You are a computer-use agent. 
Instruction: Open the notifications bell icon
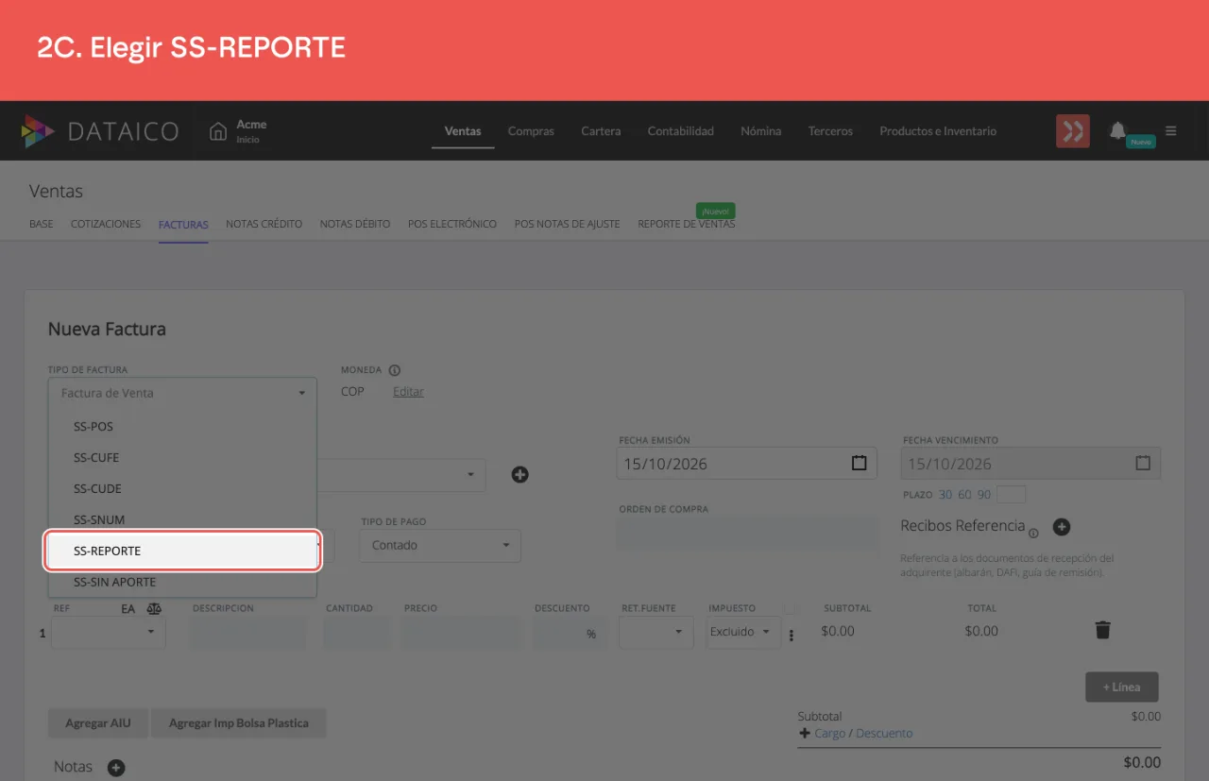click(x=1117, y=130)
